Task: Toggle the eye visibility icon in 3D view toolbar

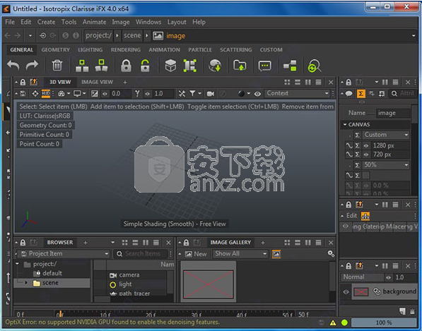Action: pos(257,94)
